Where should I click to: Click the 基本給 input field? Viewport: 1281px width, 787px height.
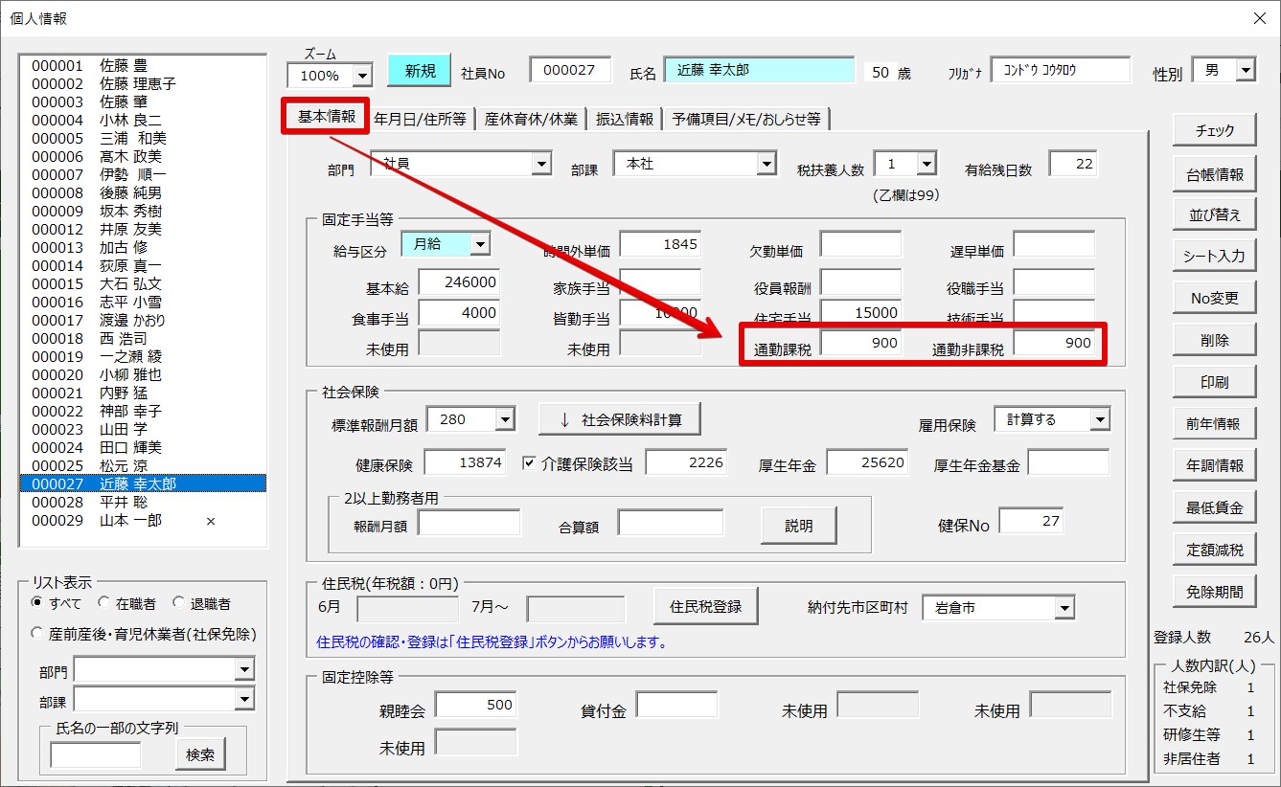pyautogui.click(x=459, y=283)
